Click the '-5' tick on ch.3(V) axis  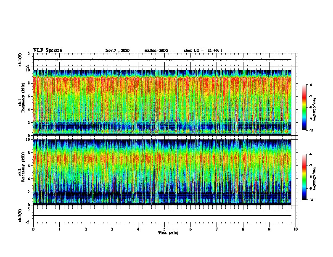pos(28,222)
